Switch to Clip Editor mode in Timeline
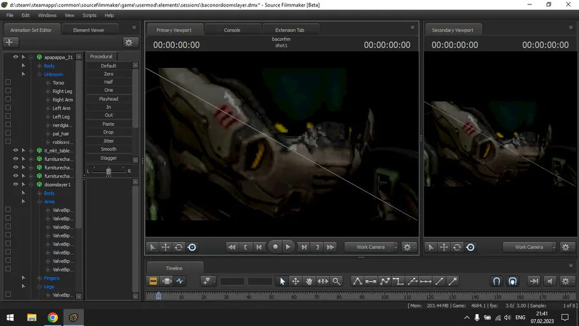The image size is (579, 326). tap(153, 282)
